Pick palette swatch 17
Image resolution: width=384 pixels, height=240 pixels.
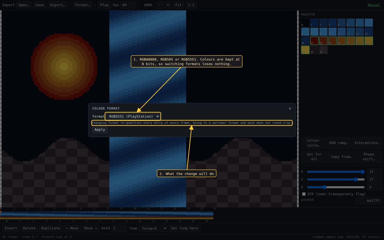point(314,41)
